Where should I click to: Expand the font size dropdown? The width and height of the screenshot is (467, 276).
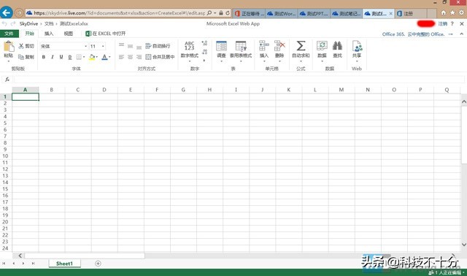tap(103, 46)
